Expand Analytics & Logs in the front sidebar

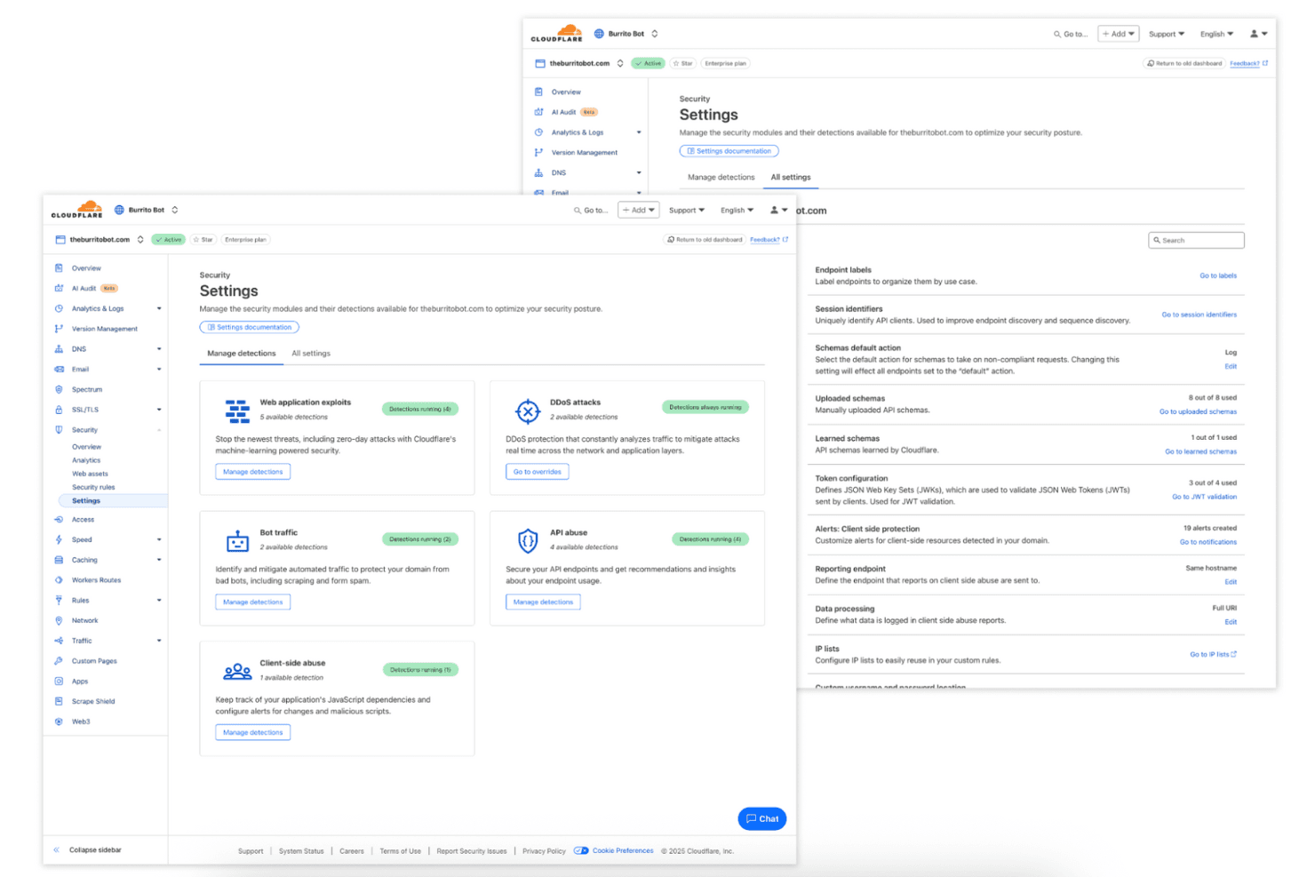click(159, 308)
